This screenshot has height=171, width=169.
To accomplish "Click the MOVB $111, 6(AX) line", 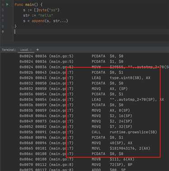I will 77,159.
